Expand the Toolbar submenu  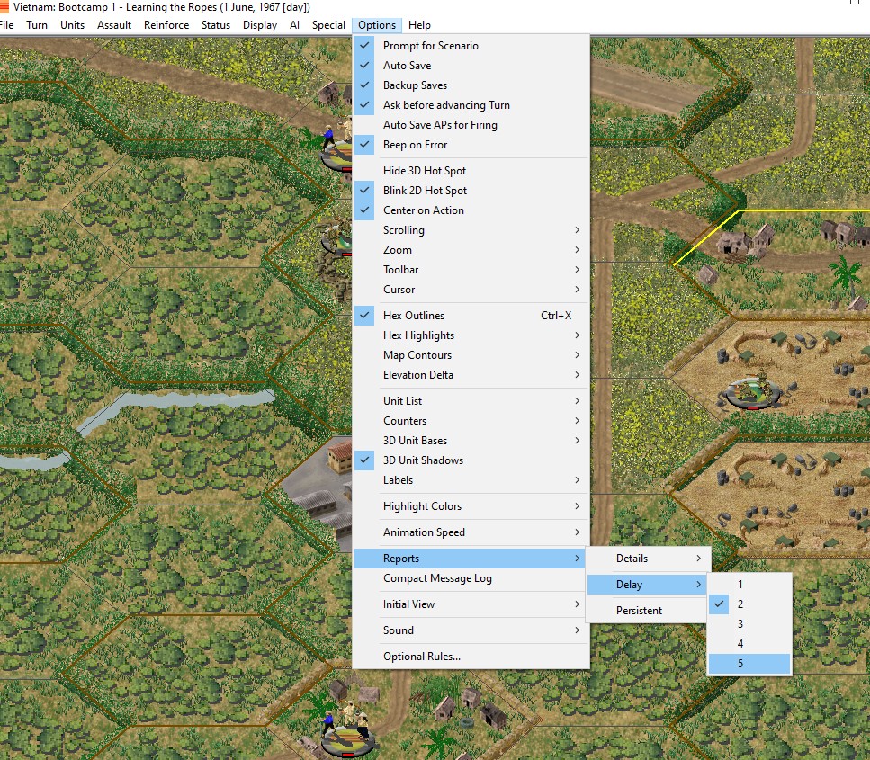pos(471,270)
